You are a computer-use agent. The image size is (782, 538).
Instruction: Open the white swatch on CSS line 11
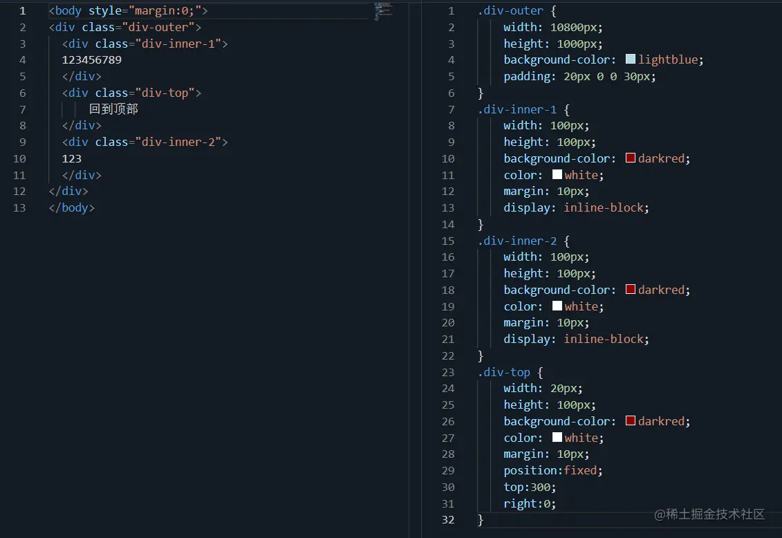557,174
